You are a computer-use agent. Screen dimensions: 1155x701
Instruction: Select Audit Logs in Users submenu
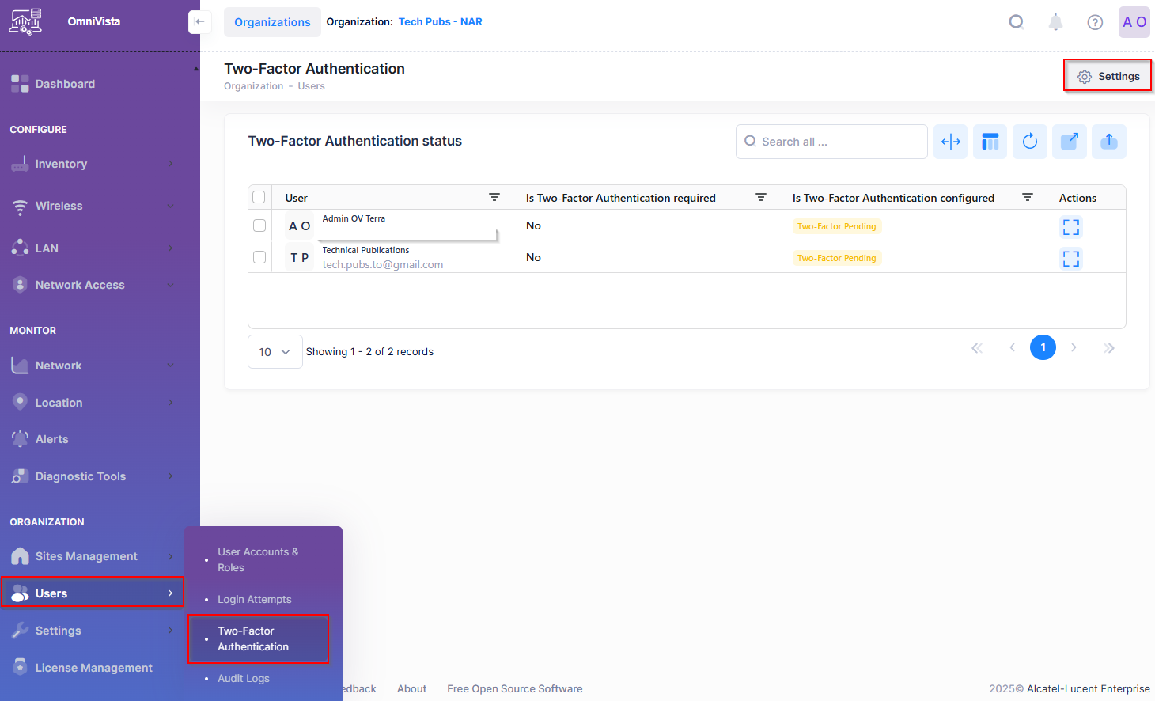click(x=244, y=679)
